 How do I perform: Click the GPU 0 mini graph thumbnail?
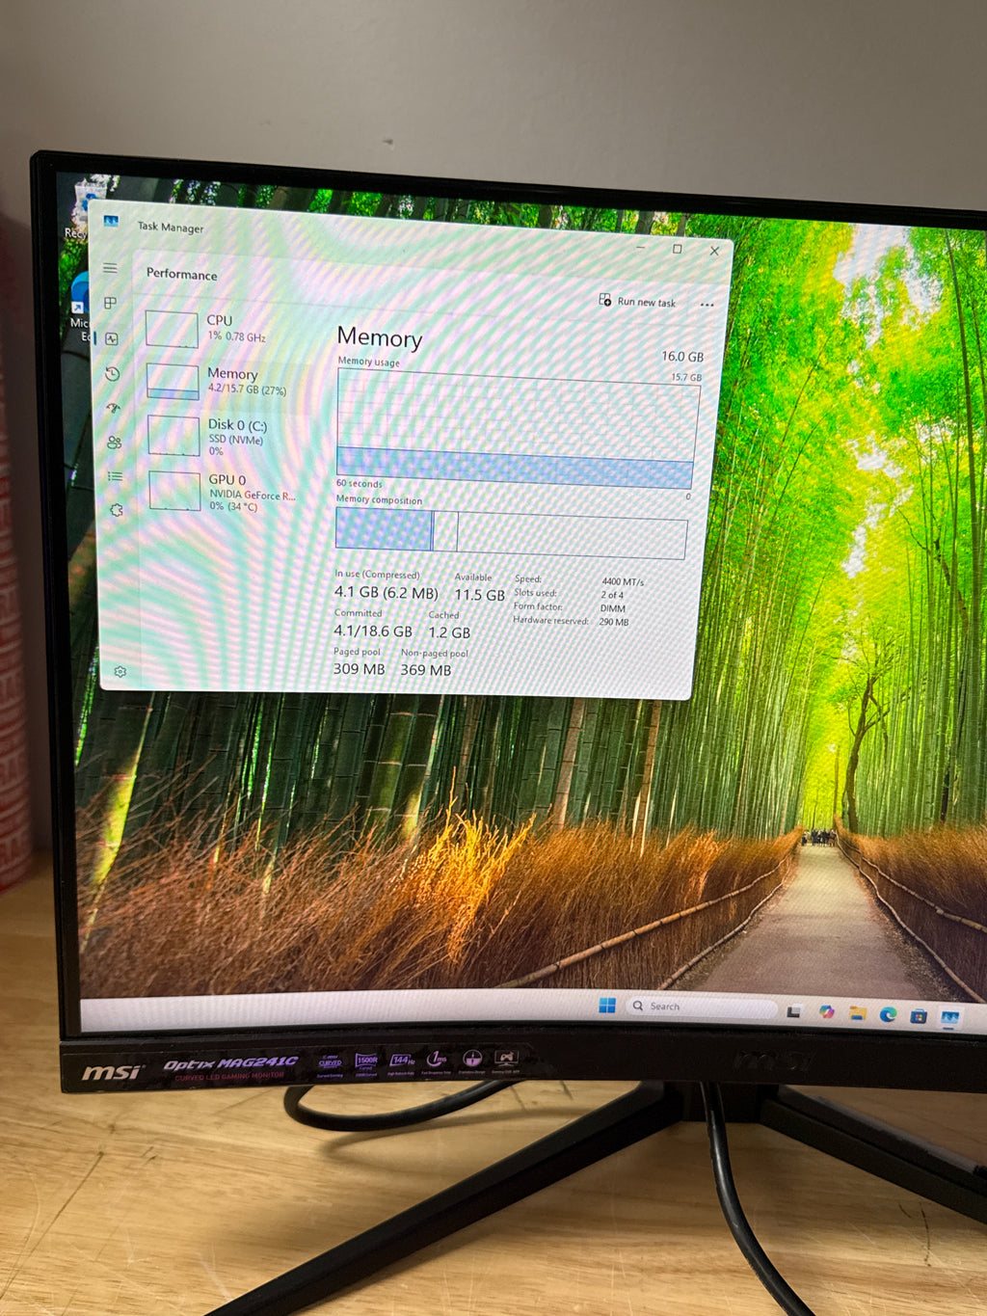click(x=174, y=491)
